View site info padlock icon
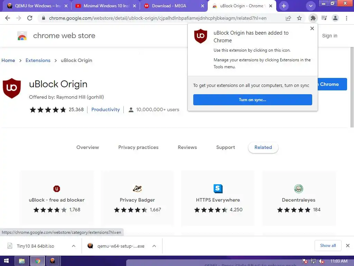 [43, 18]
